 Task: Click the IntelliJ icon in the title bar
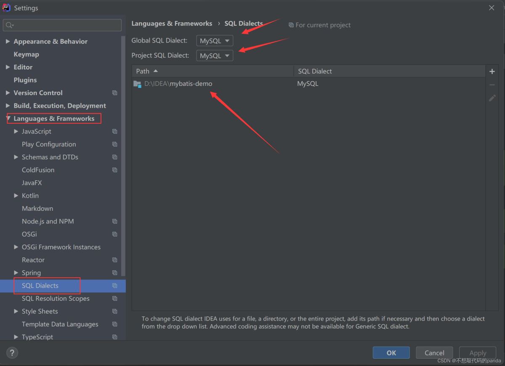(6, 8)
